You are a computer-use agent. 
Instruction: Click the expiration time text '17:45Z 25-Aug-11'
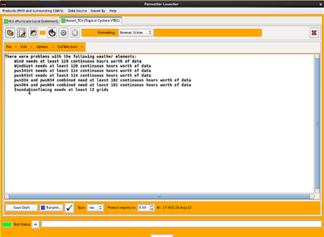(x=177, y=208)
